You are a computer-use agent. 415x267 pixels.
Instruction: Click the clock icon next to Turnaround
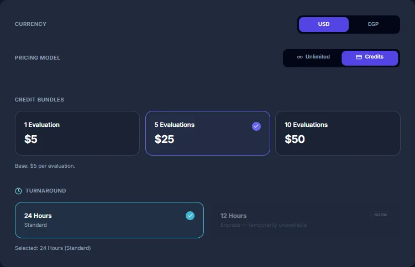tap(18, 191)
